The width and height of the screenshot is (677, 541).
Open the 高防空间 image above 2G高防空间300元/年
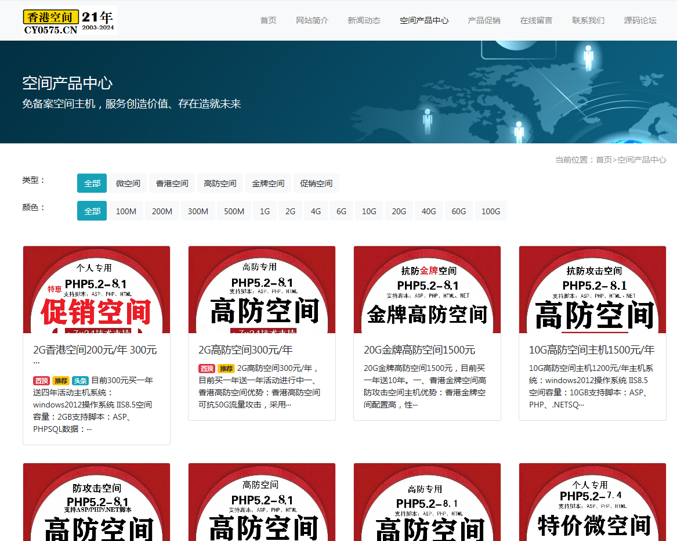click(x=262, y=290)
